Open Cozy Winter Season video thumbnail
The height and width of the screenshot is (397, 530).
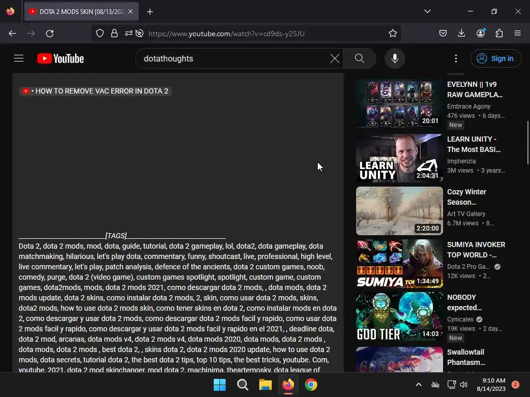tap(399, 211)
